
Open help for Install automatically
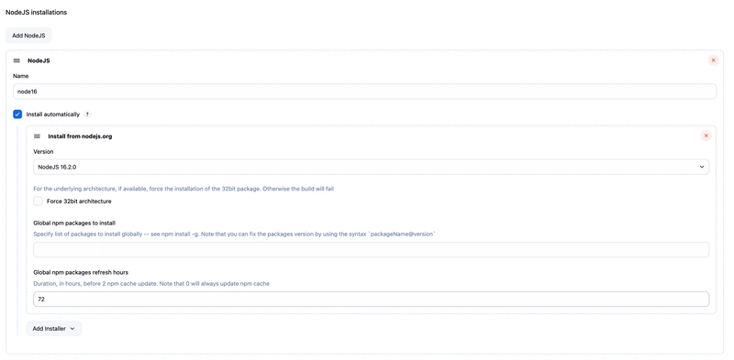[87, 115]
